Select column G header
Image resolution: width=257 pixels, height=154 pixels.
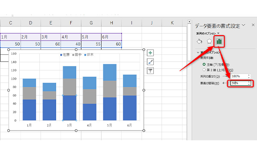(91, 23)
